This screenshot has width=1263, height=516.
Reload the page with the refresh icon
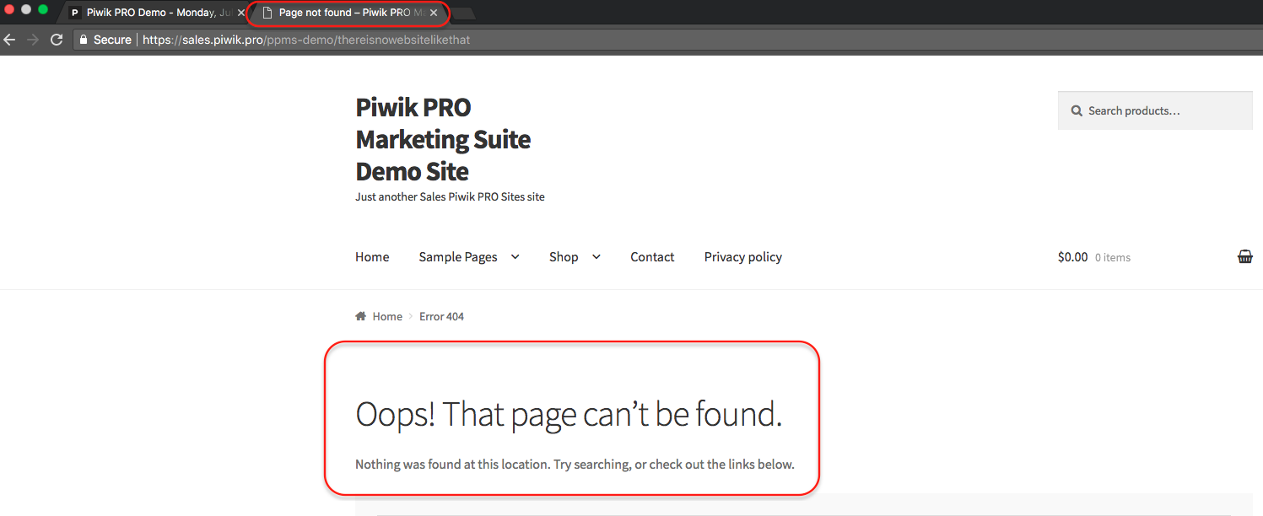[x=57, y=40]
